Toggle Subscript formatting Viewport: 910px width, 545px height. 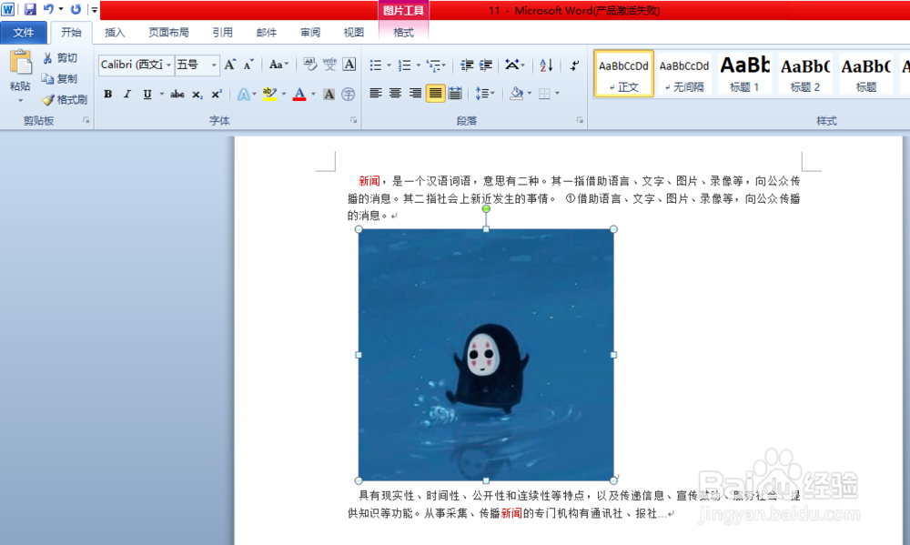(197, 94)
